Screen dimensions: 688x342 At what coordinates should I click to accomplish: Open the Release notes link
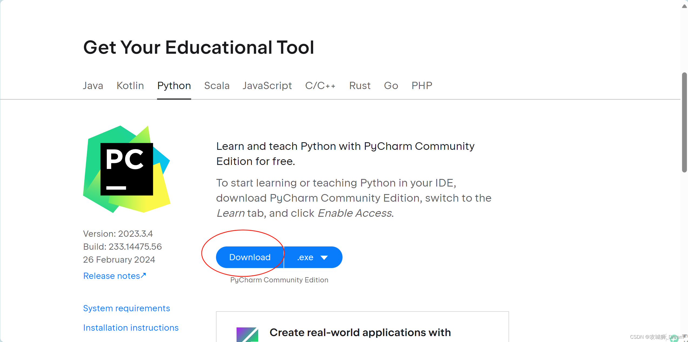coord(112,276)
